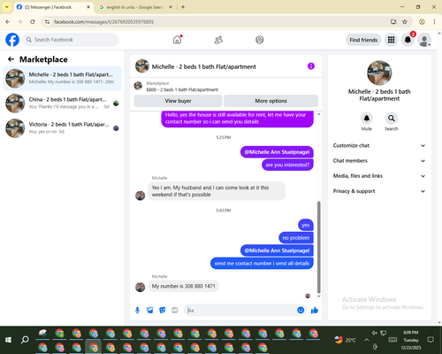442x354 pixels.
Task: Open Michelle conversation in Marketplace list
Action: (x=62, y=78)
